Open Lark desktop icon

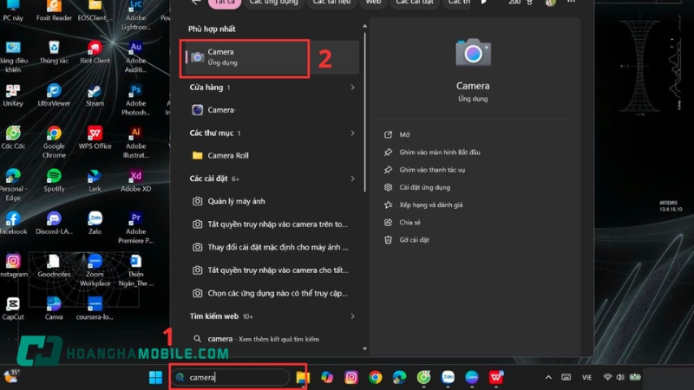pyautogui.click(x=95, y=180)
